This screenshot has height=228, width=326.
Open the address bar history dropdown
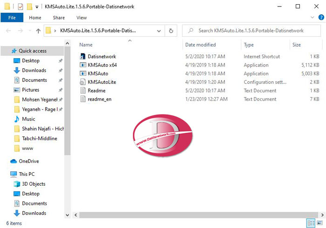point(159,31)
